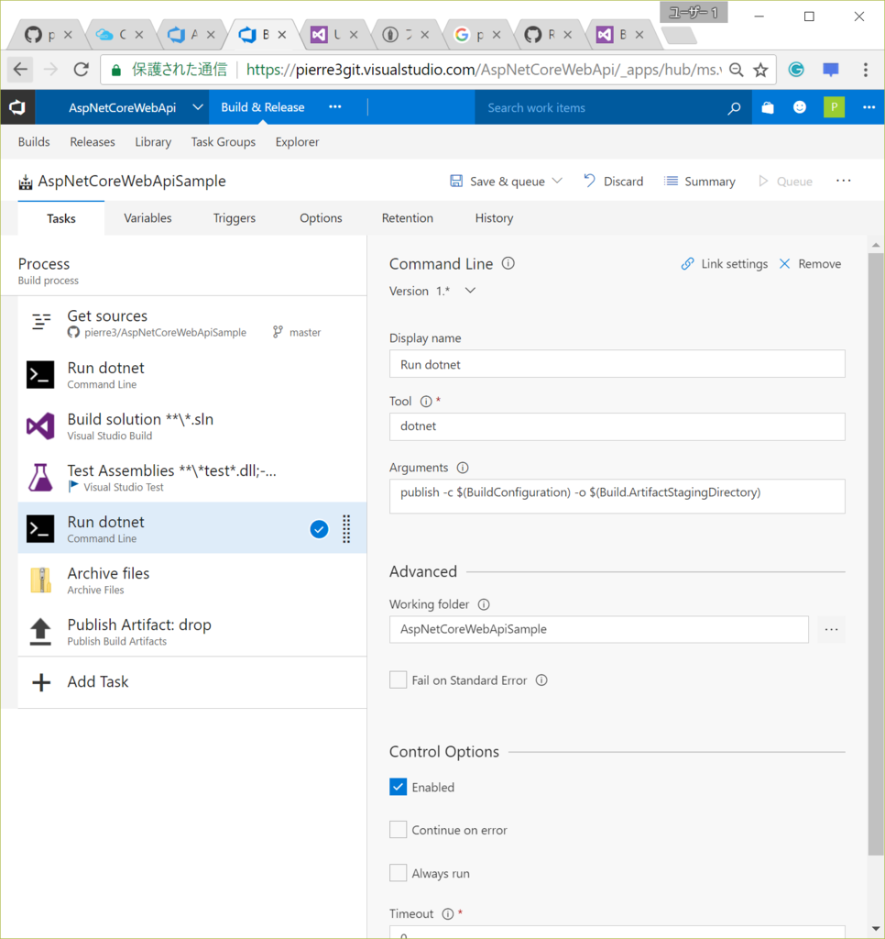Click the Arguments text field
The image size is (885, 939).
pos(617,496)
